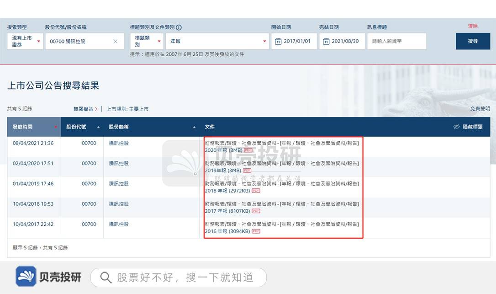Open the 現有上市證券 search type dropdown

pos(25,41)
